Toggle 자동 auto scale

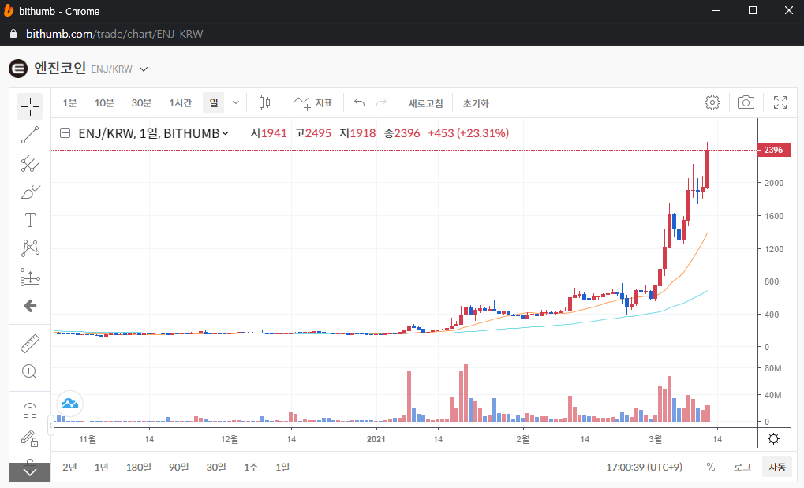coord(777,467)
